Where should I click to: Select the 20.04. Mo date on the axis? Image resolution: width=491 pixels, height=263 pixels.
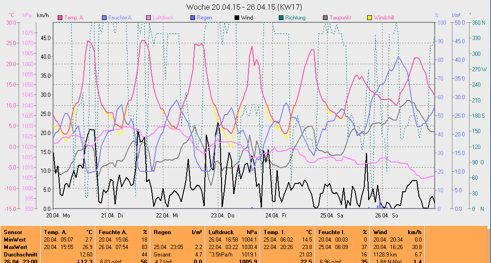point(58,215)
